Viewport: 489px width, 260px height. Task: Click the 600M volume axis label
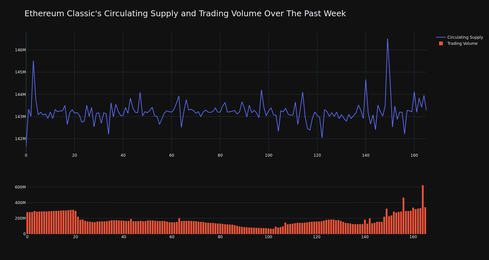(x=20, y=187)
